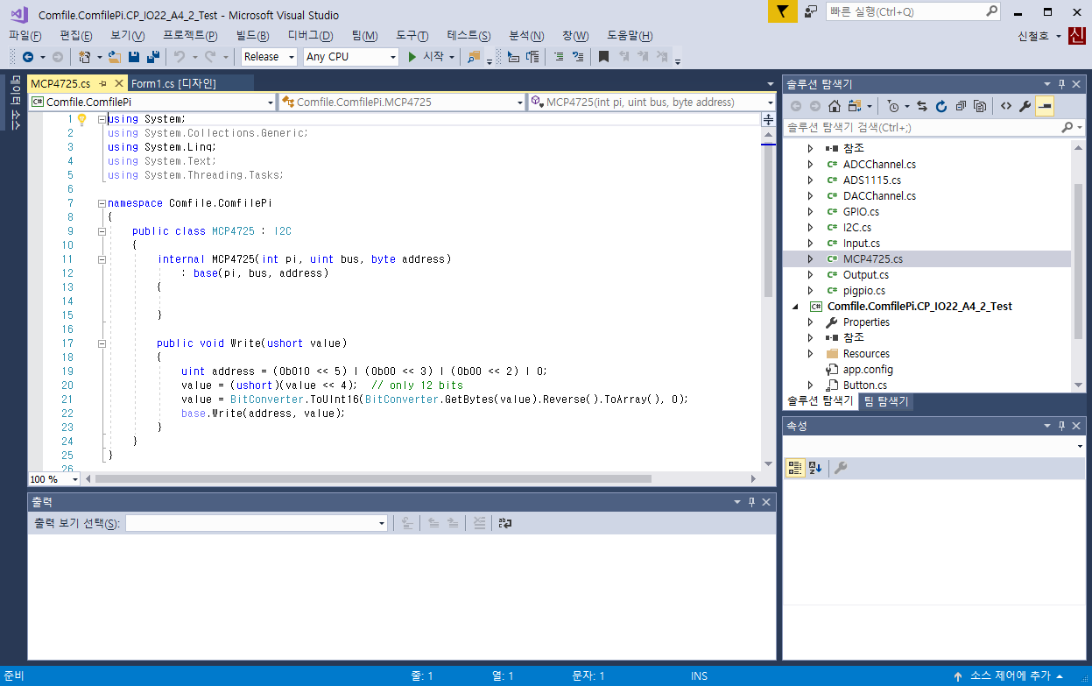Toggle categorized view in the properties panel
1092x686 pixels.
pos(794,468)
